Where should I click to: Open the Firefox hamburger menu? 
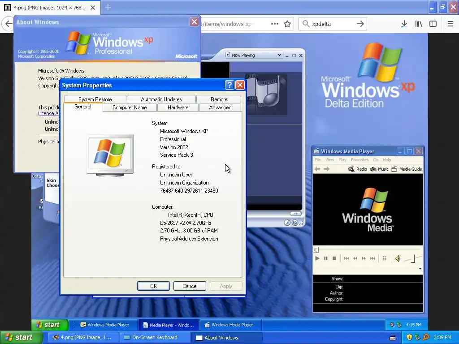pos(450,24)
